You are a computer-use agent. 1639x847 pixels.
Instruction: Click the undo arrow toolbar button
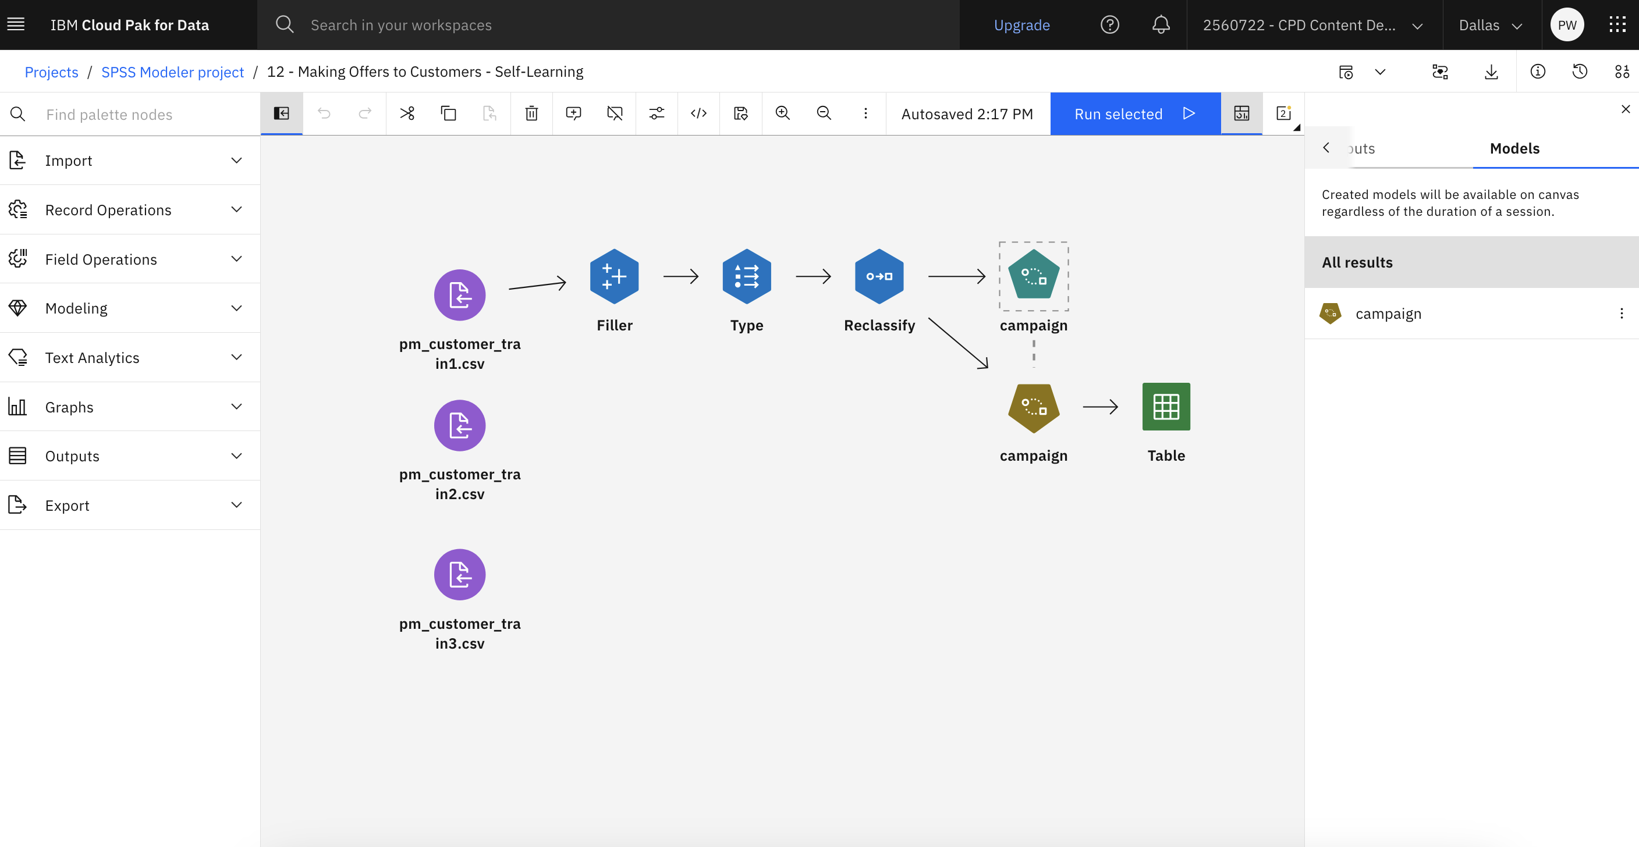point(322,113)
